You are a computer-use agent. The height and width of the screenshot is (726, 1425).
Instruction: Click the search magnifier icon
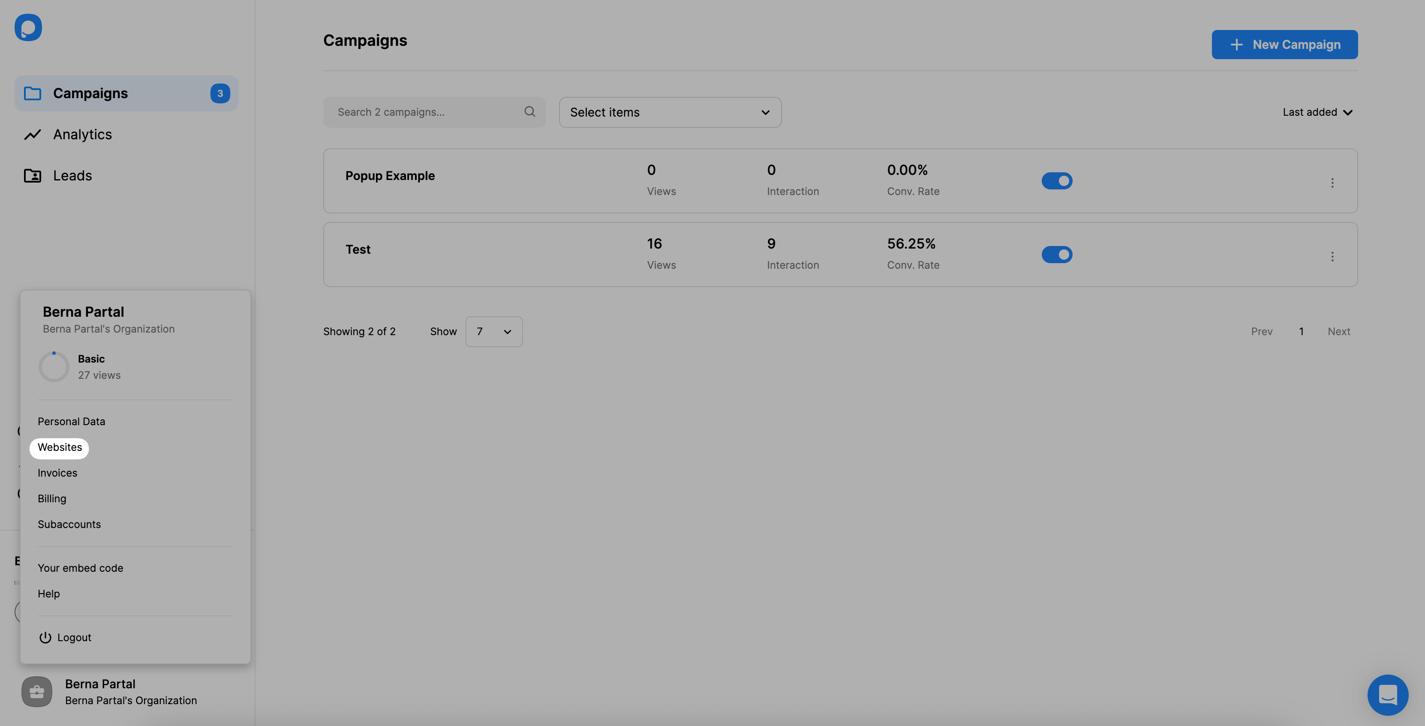(531, 112)
